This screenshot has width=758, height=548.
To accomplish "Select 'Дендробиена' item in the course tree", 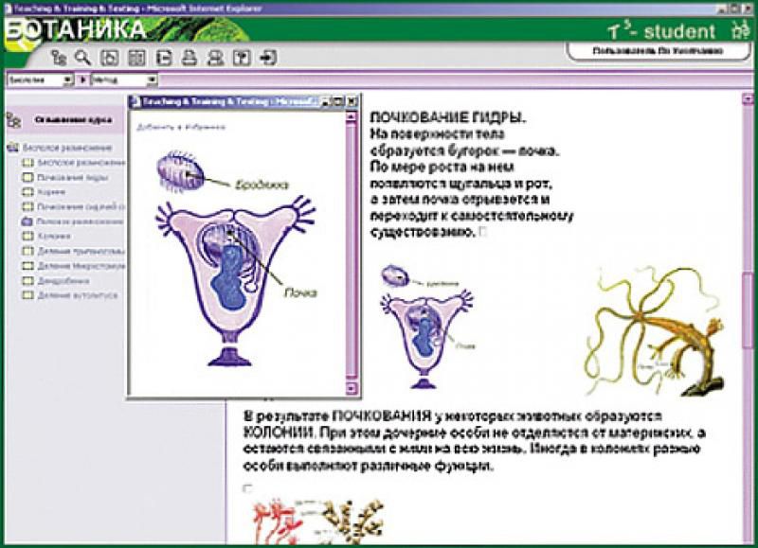I will click(x=64, y=281).
